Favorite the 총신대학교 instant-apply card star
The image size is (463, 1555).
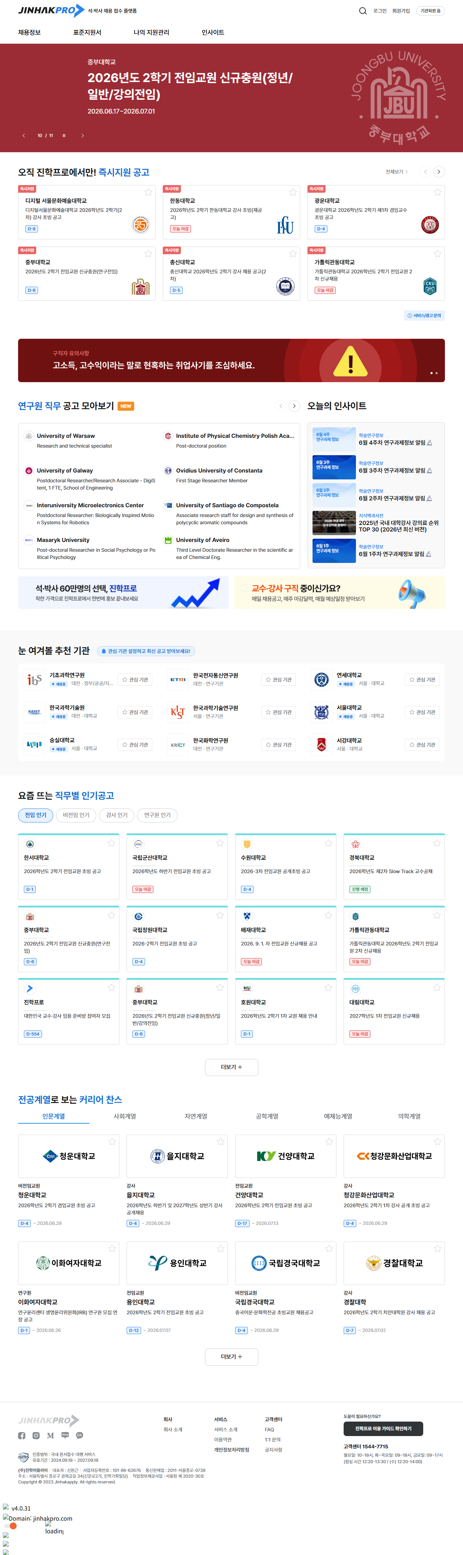click(x=293, y=253)
